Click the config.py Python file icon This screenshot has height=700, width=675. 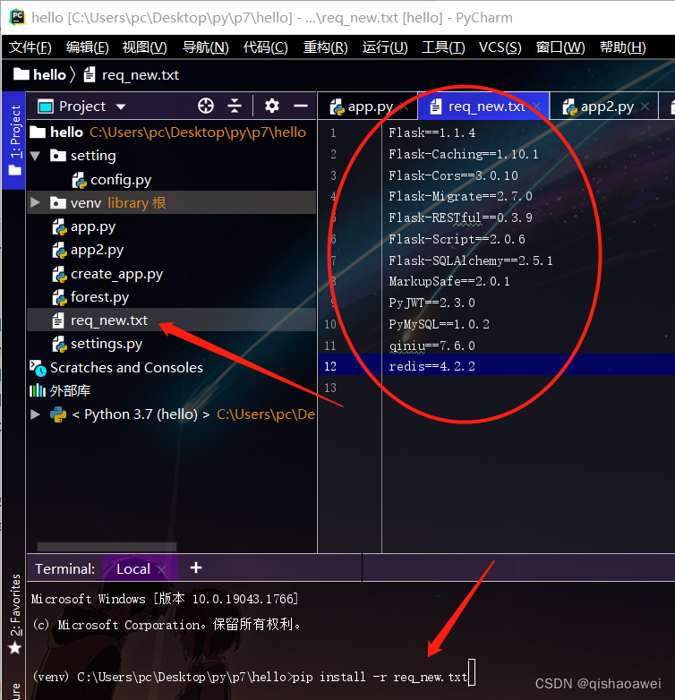click(79, 180)
